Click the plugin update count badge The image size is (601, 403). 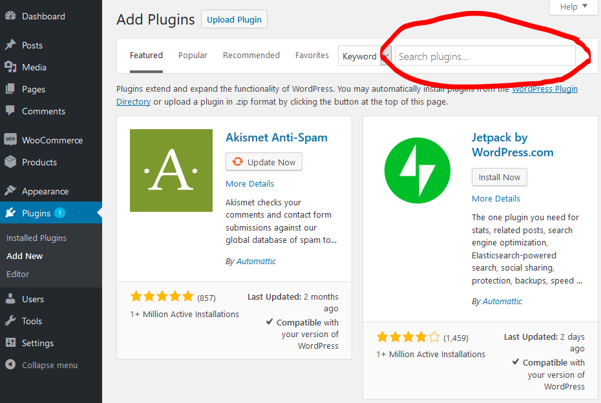tap(60, 212)
